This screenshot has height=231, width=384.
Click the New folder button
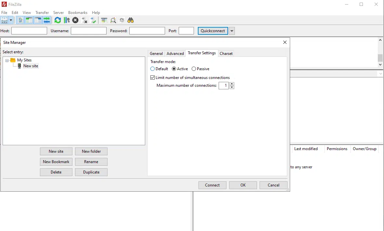tap(91, 151)
